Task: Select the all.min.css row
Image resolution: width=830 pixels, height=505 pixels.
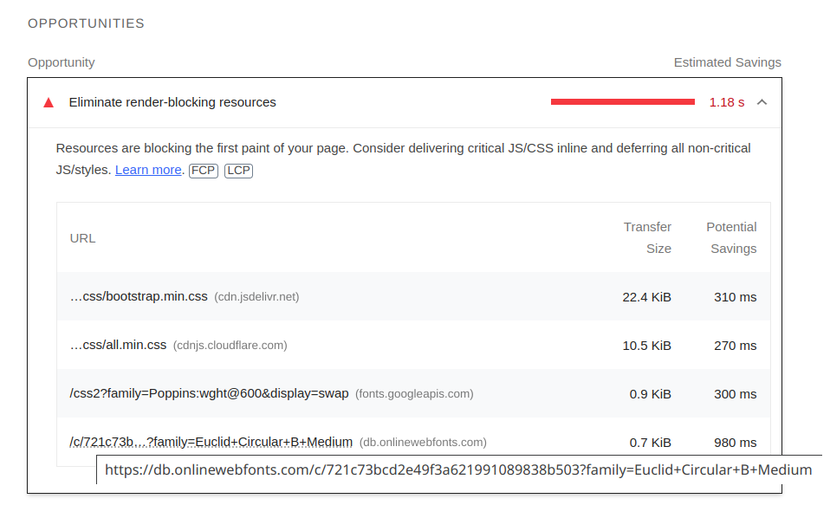Action: 119,345
